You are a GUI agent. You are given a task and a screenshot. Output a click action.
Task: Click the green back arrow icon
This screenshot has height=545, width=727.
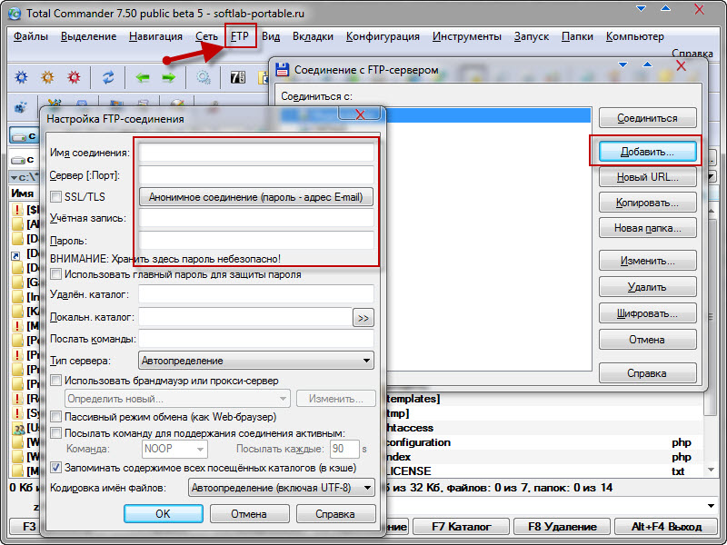coord(143,77)
